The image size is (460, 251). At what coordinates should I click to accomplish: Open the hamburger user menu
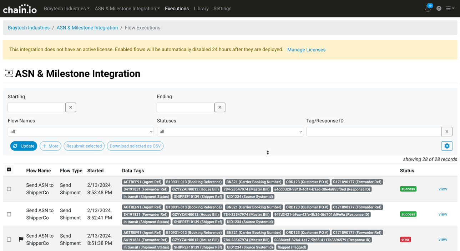450,9
